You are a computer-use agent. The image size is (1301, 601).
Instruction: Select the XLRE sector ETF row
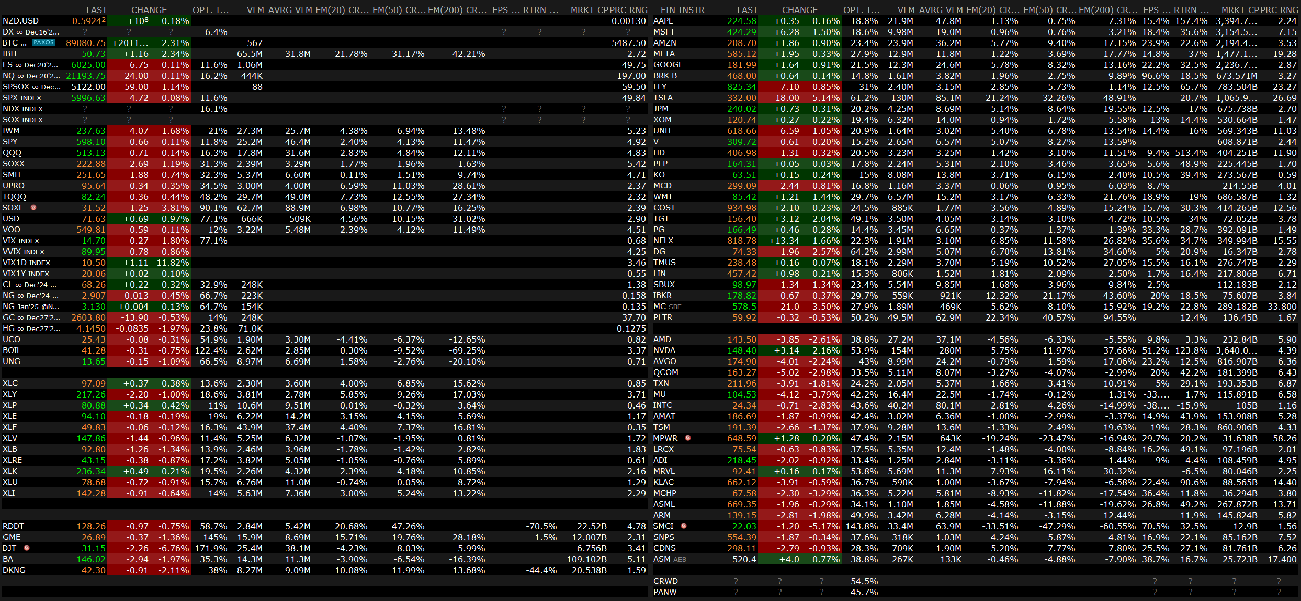324,460
